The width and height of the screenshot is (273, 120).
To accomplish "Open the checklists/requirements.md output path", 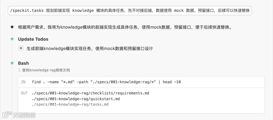I will click(x=90, y=93).
